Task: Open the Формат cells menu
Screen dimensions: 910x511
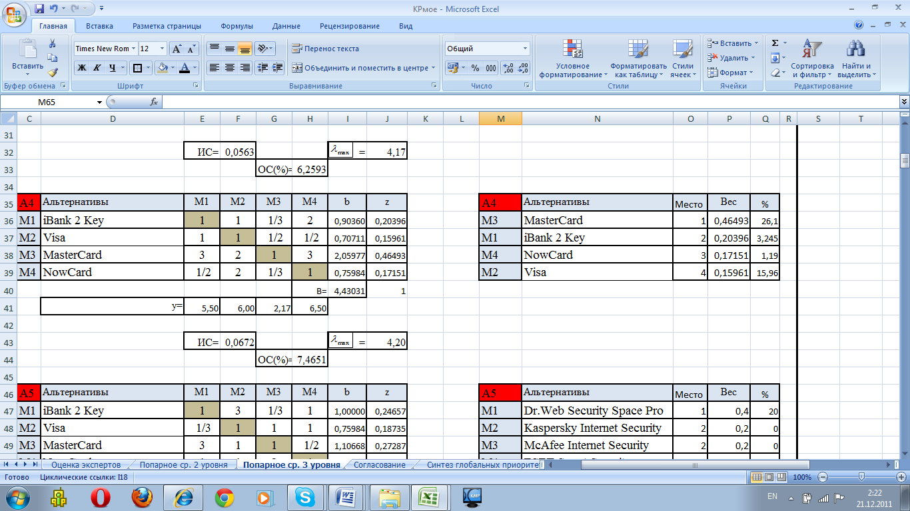Action: click(730, 73)
